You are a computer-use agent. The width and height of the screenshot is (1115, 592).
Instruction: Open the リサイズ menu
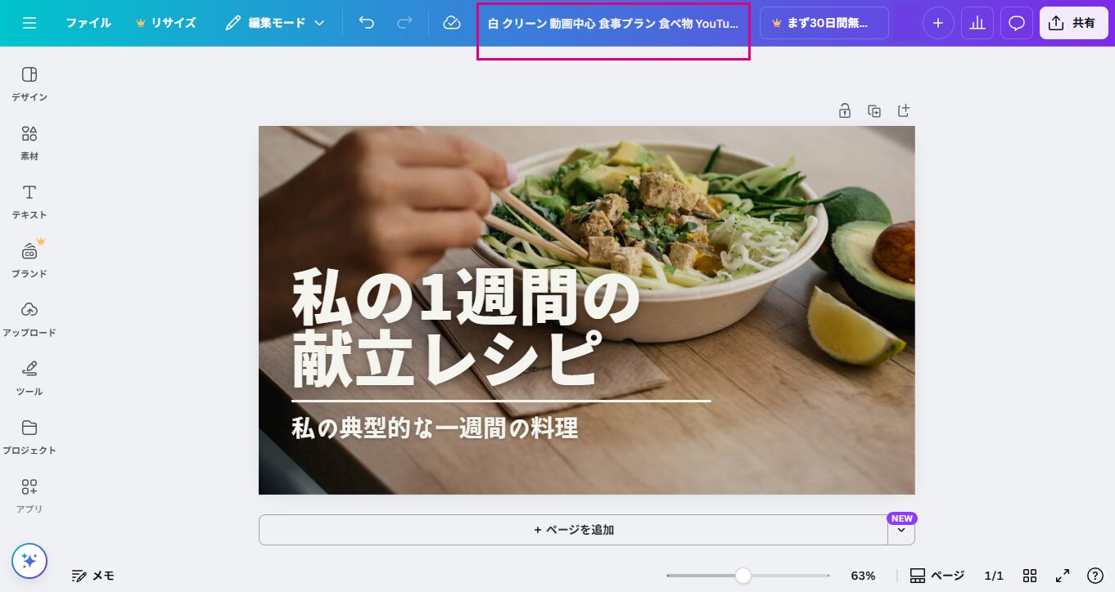[x=166, y=23]
